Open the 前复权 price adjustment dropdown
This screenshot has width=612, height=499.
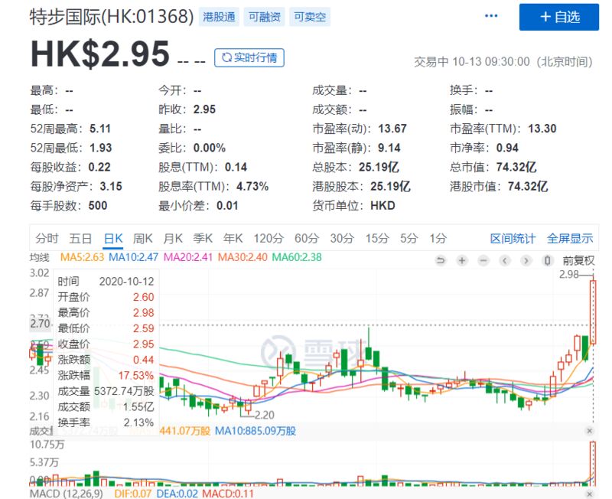pyautogui.click(x=578, y=260)
